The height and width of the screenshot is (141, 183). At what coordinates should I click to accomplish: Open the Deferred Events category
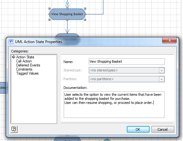(28, 65)
